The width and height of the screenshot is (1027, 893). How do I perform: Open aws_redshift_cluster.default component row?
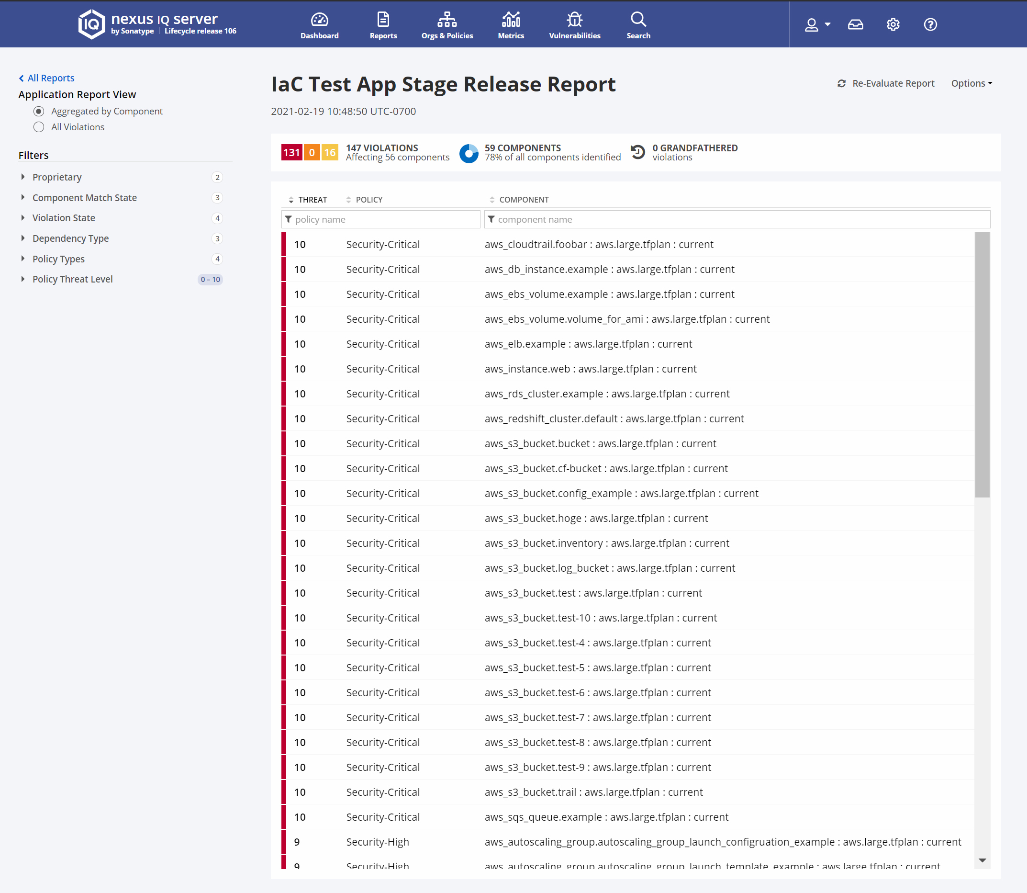[627, 418]
